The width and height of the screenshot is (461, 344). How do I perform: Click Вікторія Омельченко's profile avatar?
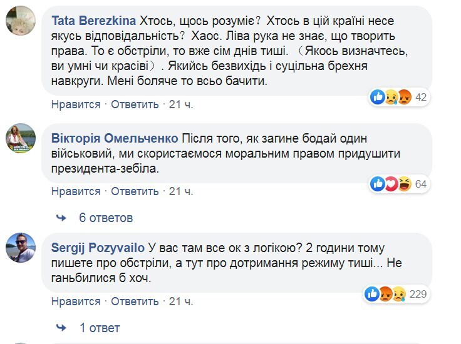pos(21,138)
